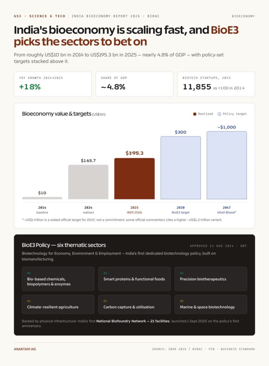Select Precision biotherapeutics sector card

211,279
